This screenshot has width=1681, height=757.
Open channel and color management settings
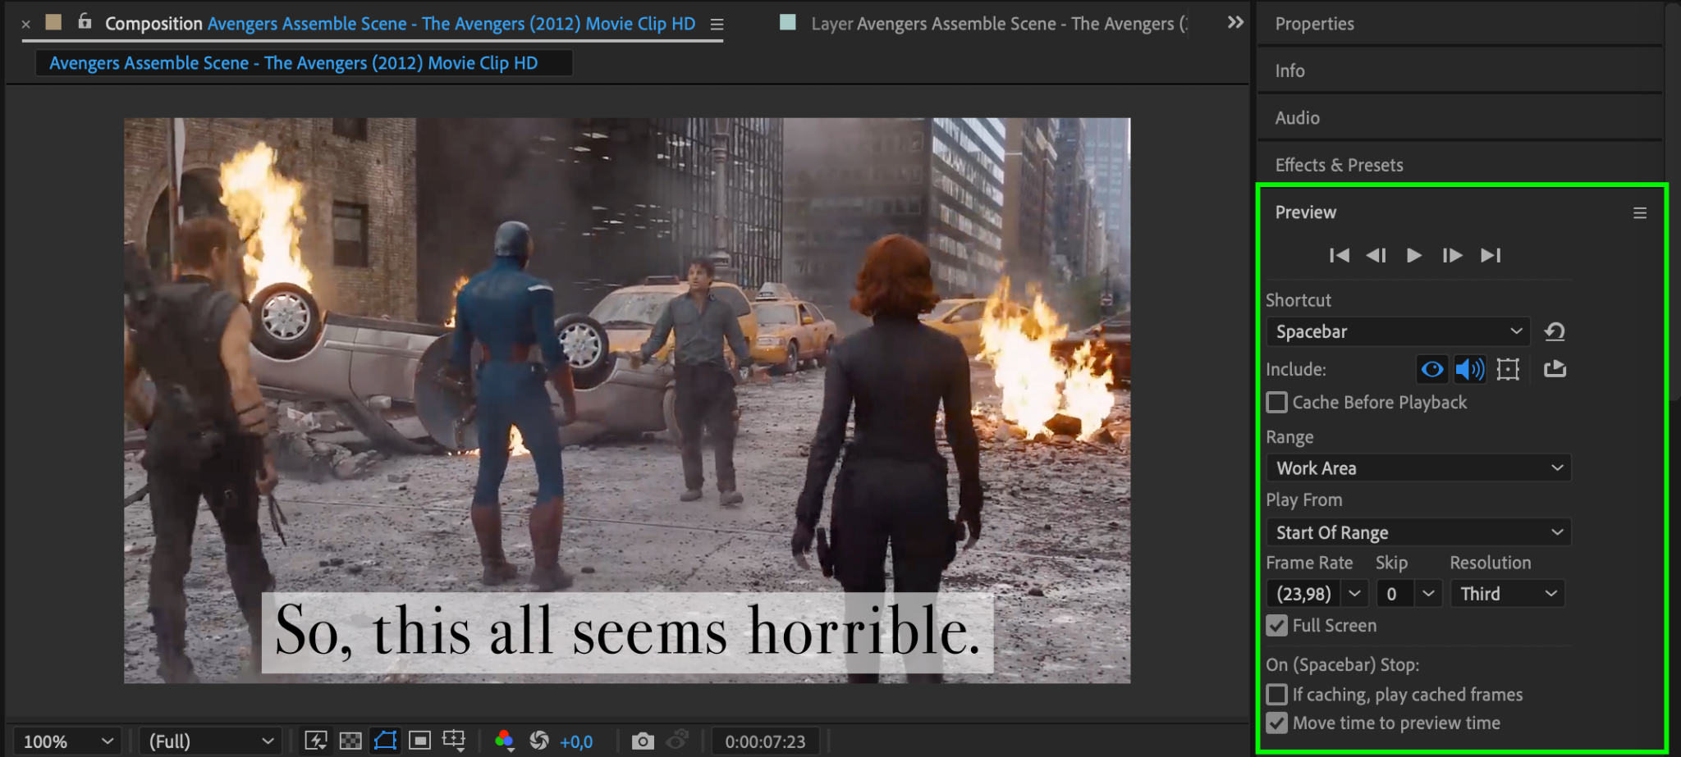point(505,741)
